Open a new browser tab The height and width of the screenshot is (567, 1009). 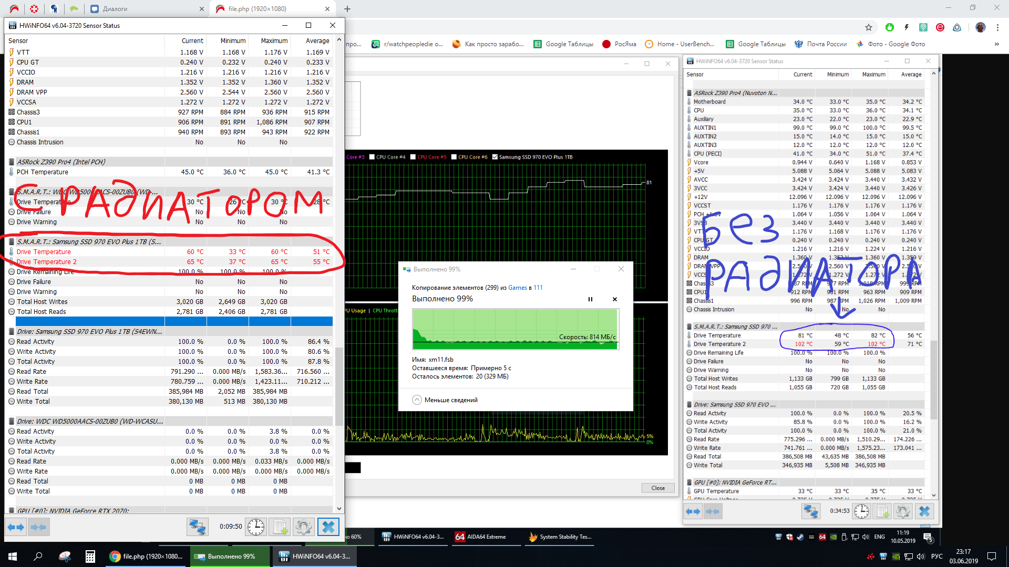click(347, 9)
